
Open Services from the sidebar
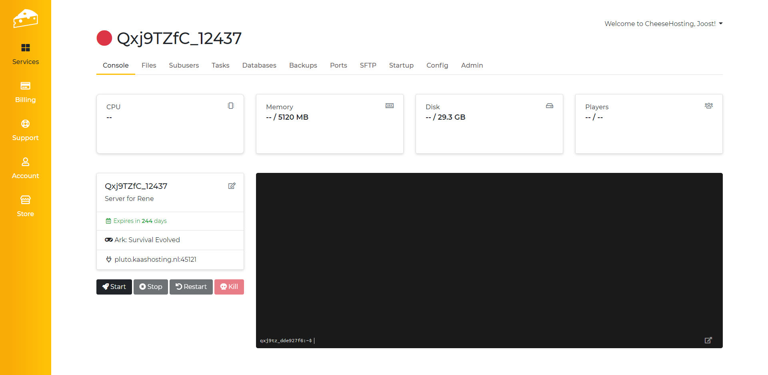click(x=25, y=54)
